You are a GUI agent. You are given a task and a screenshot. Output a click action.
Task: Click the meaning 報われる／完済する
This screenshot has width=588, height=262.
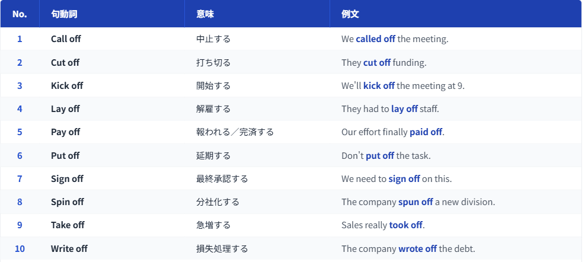pyautogui.click(x=235, y=132)
